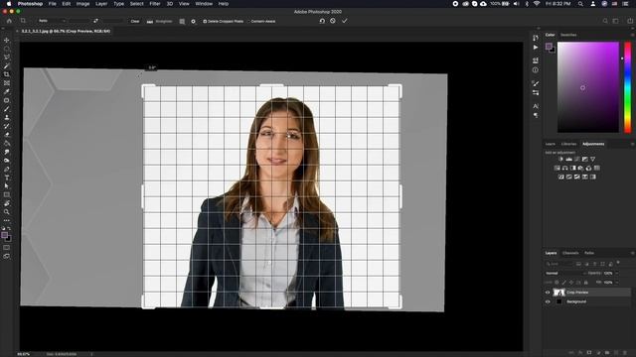Screen dimensions: 636x357
Task: Open the Brush Settings panel icon
Action: click(x=536, y=83)
